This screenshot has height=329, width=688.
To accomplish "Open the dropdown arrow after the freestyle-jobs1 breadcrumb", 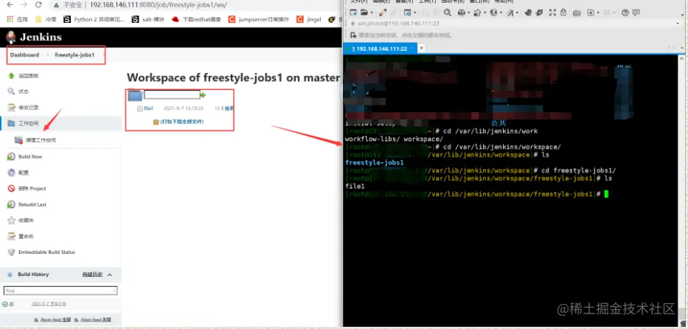I will pos(102,55).
